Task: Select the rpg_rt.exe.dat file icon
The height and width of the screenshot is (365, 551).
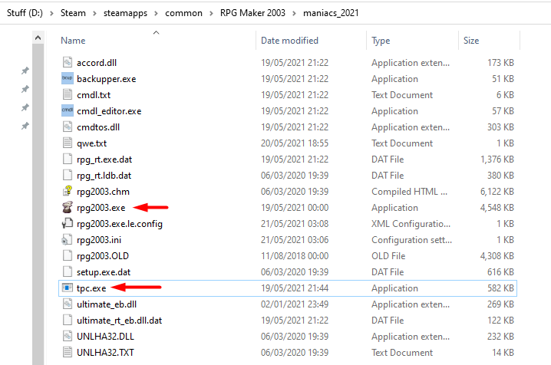Action: [67, 159]
